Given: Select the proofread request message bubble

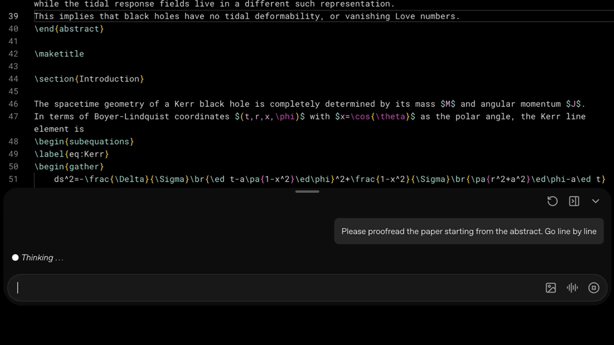Looking at the screenshot, I should (x=468, y=231).
